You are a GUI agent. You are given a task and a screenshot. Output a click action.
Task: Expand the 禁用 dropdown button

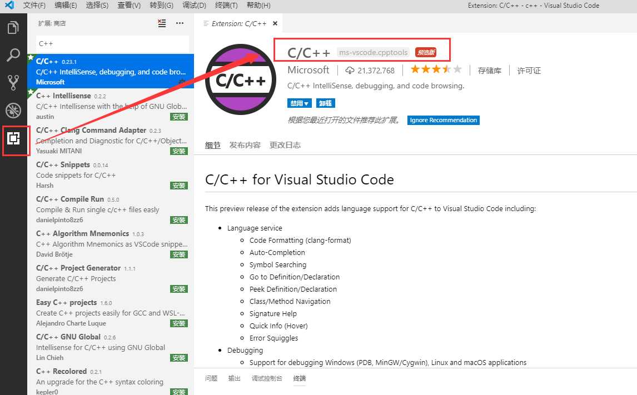coord(300,103)
